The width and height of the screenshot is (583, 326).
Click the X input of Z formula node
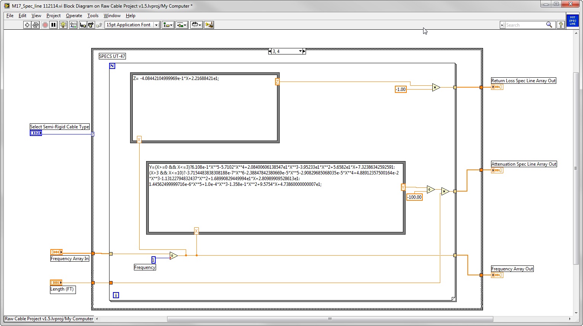(139, 140)
